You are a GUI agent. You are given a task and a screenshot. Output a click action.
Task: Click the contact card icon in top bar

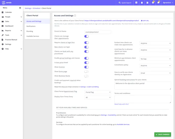136,3
